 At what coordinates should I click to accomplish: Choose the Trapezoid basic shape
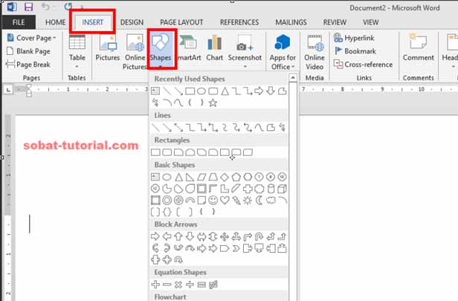[213, 177]
